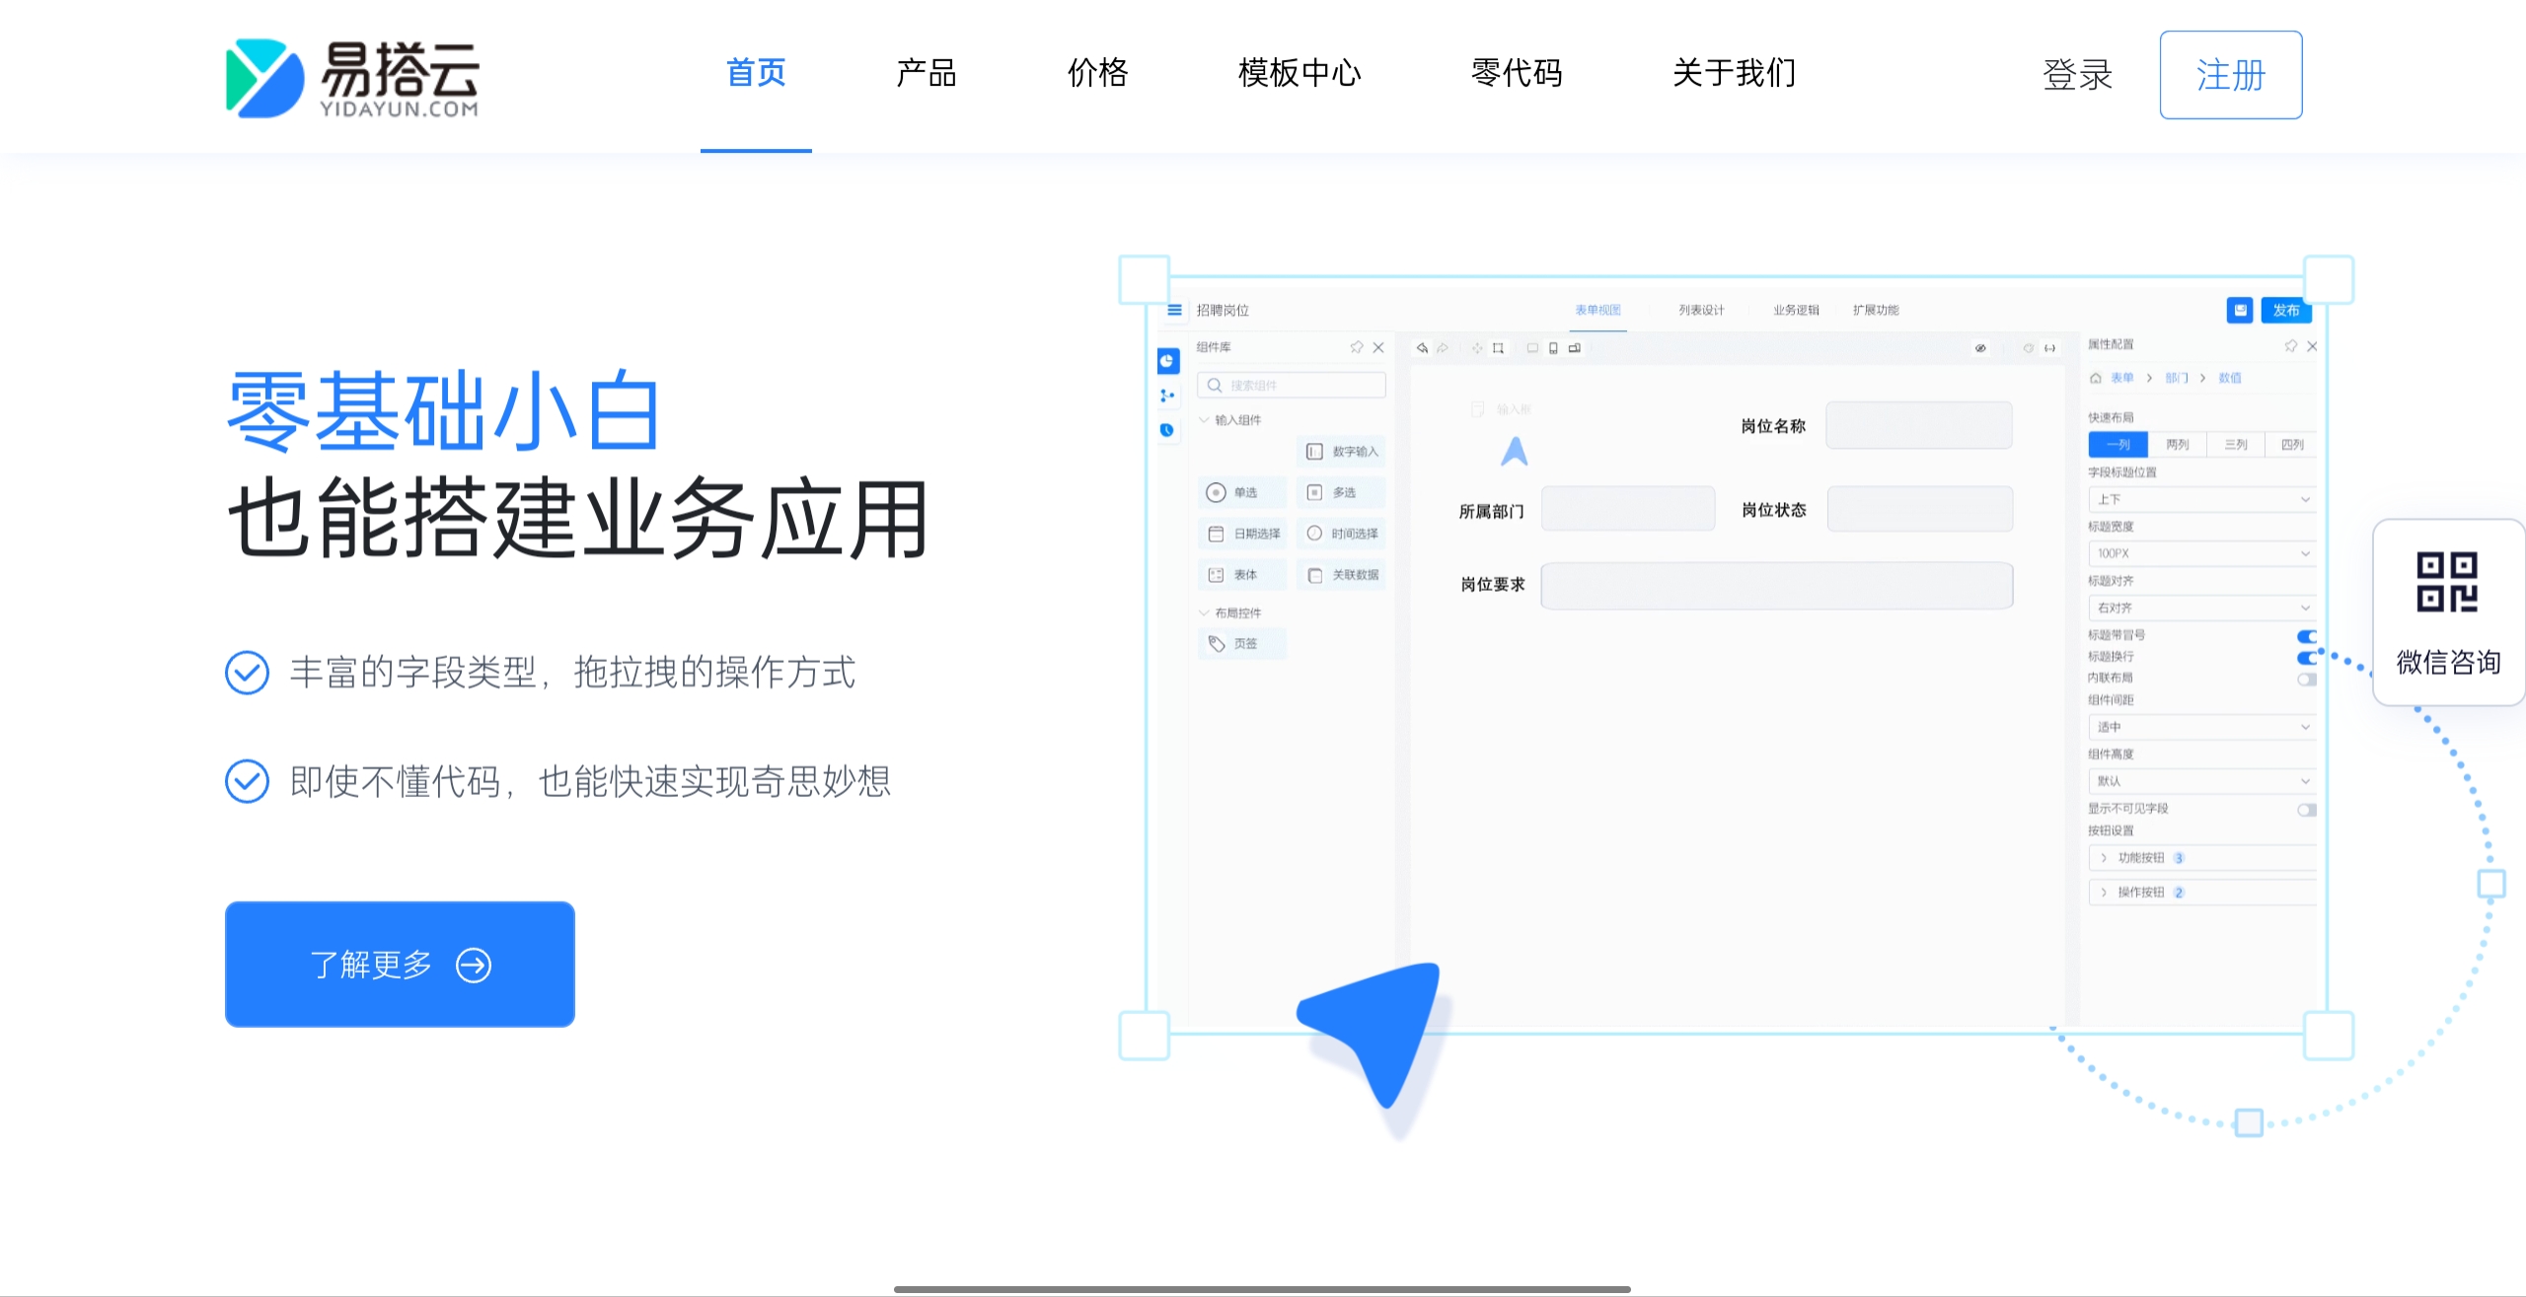2526x1297 pixels.
Task: Select the blue pie-chart sidebar icon
Action: [x=1167, y=361]
